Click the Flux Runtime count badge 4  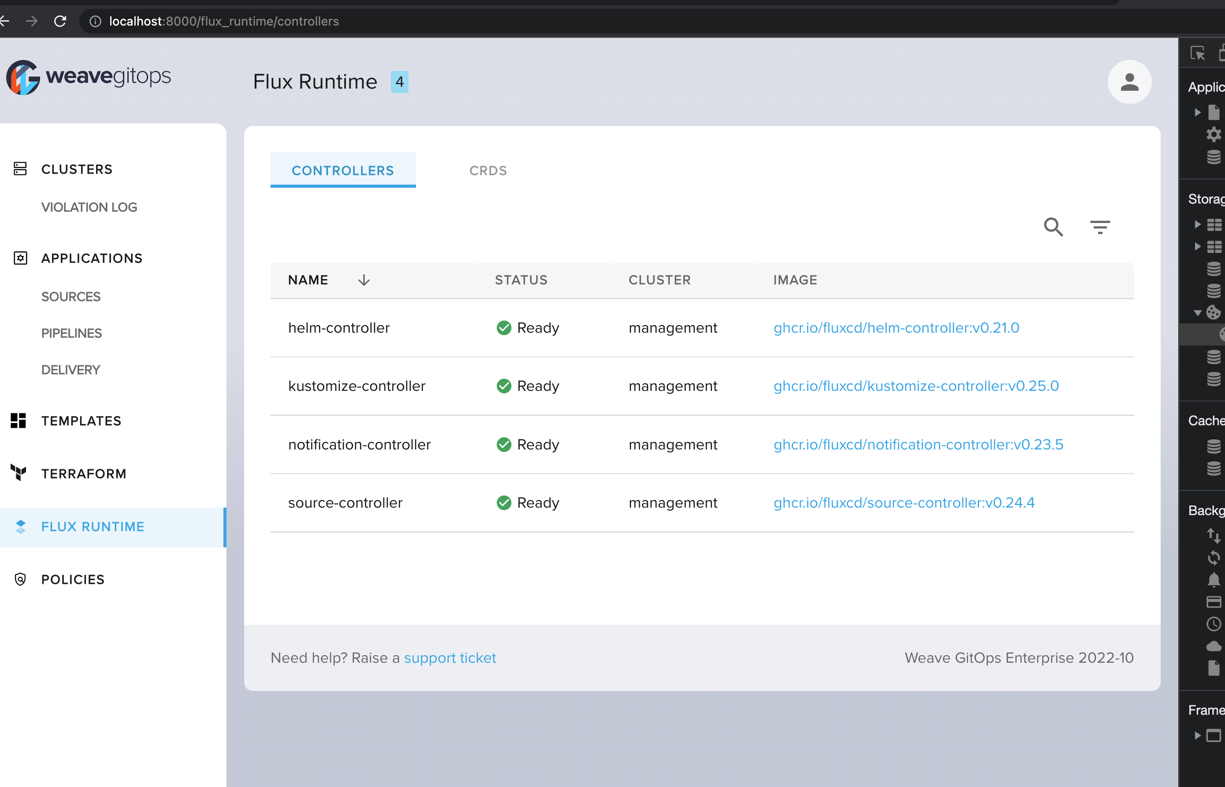coord(399,82)
